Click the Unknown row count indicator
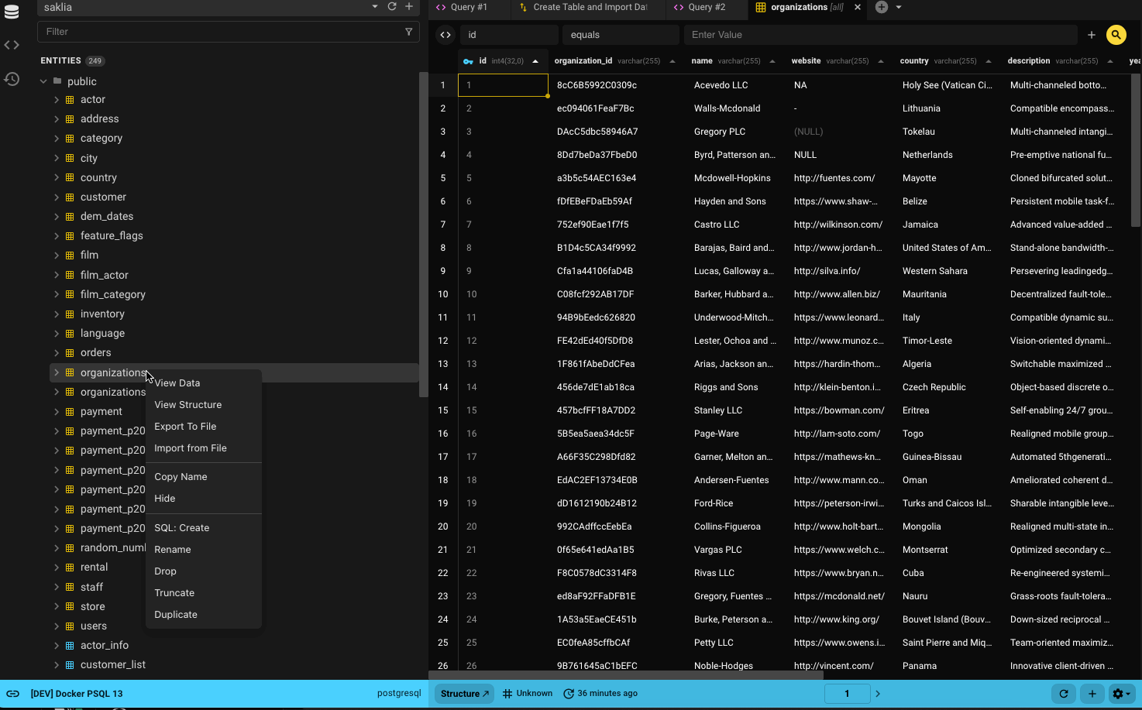Screen dimensions: 1142x710 pos(528,694)
